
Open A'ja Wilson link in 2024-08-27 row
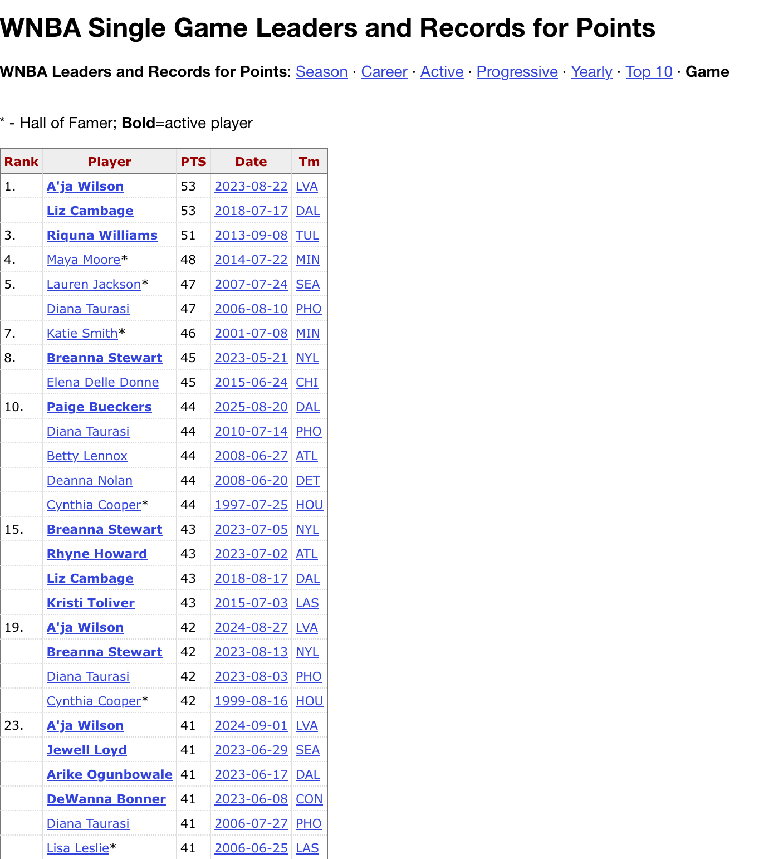coord(85,627)
